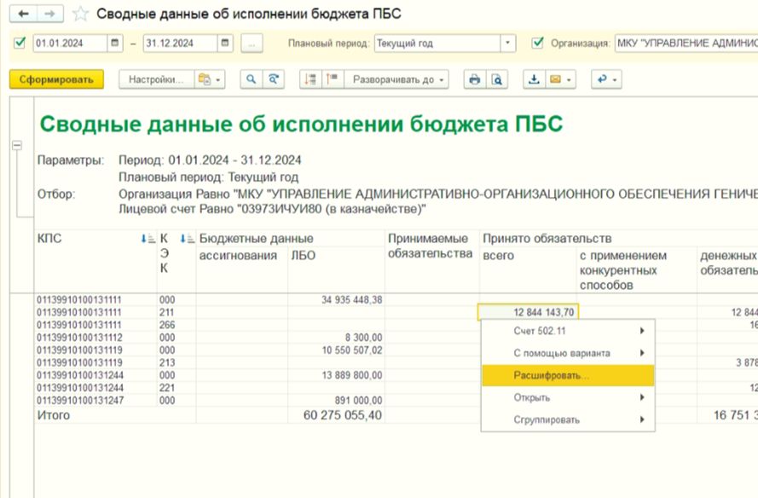Open calendar for end date 31.12.2024
This screenshot has height=498, width=758.
click(x=225, y=43)
